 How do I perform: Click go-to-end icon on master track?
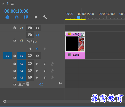(61, 83)
